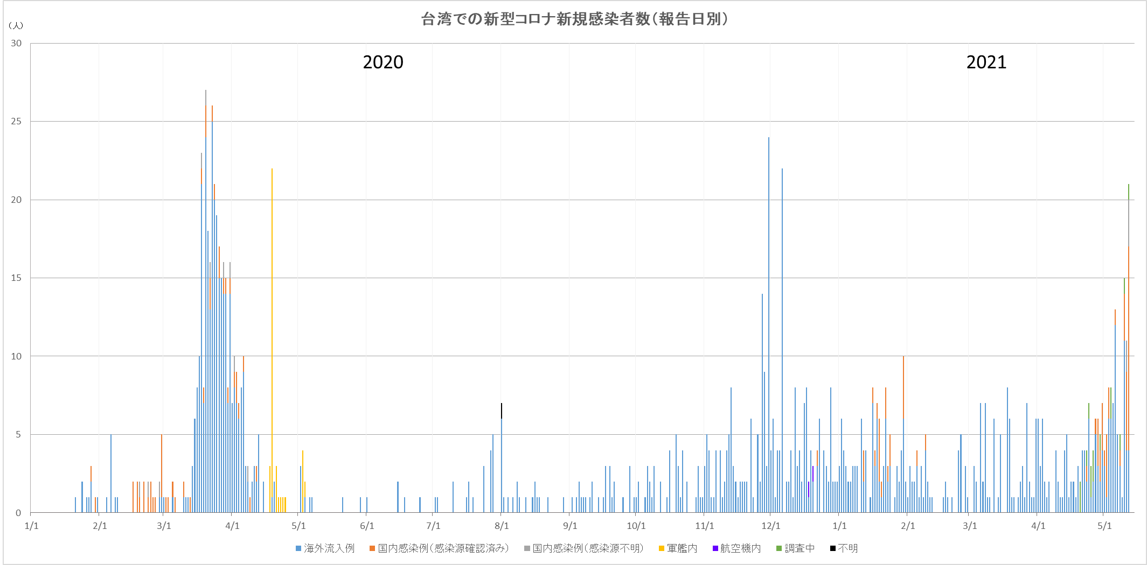Click the black 不明 legend swatch

[832, 548]
